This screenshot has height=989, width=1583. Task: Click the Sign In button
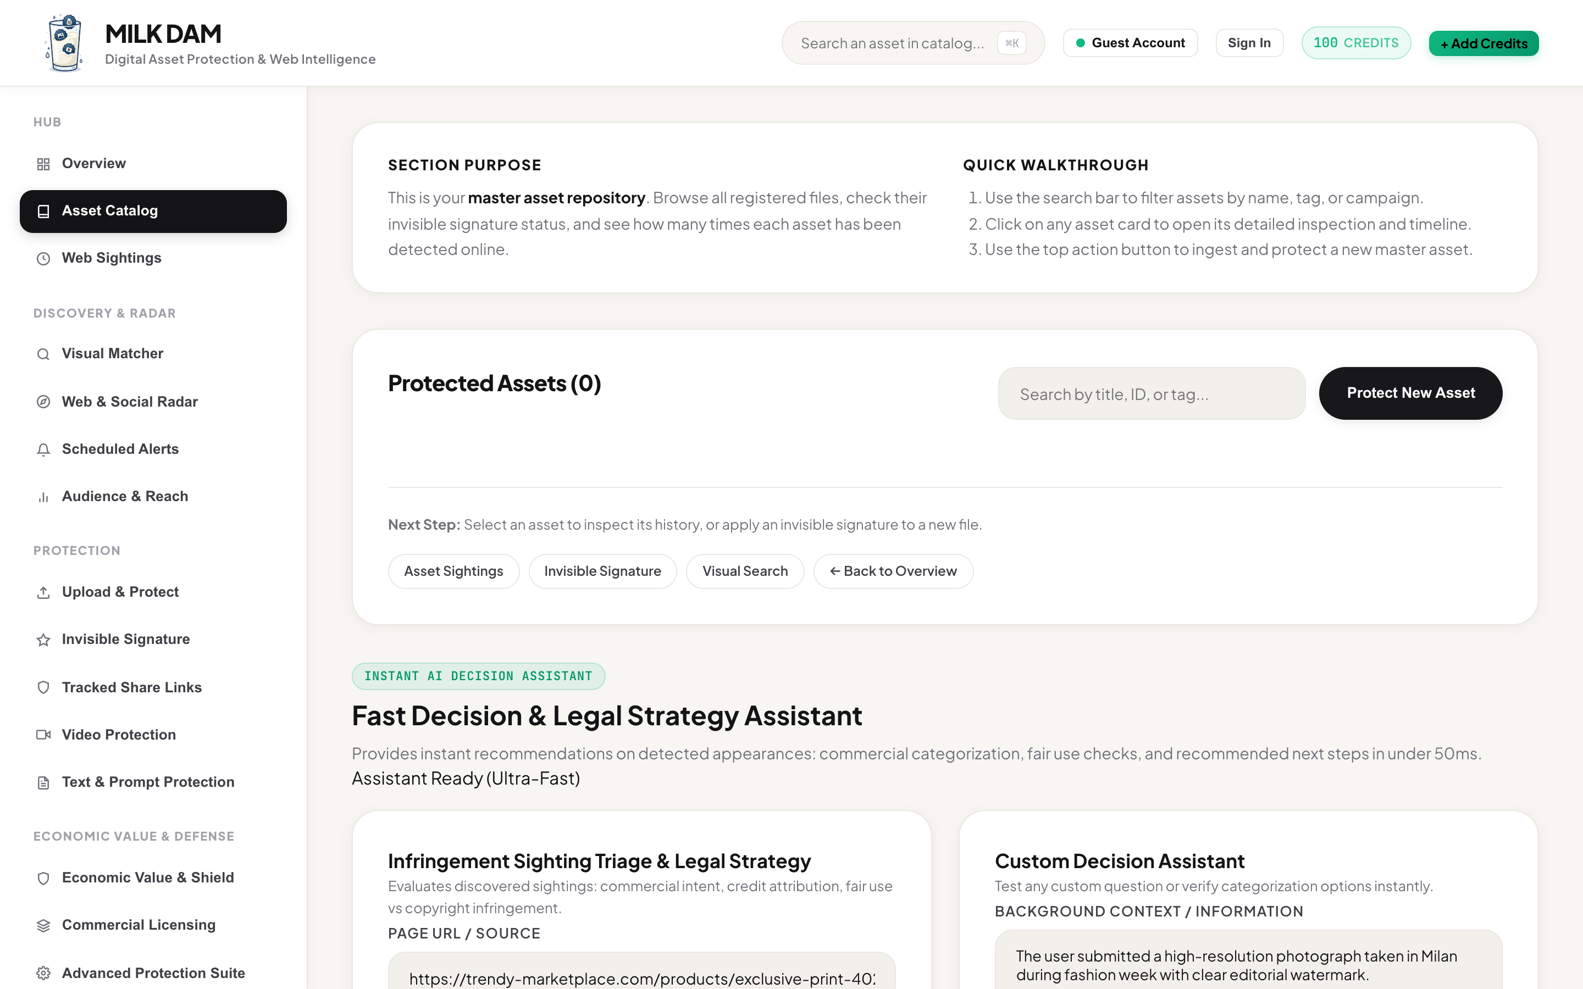pos(1249,42)
